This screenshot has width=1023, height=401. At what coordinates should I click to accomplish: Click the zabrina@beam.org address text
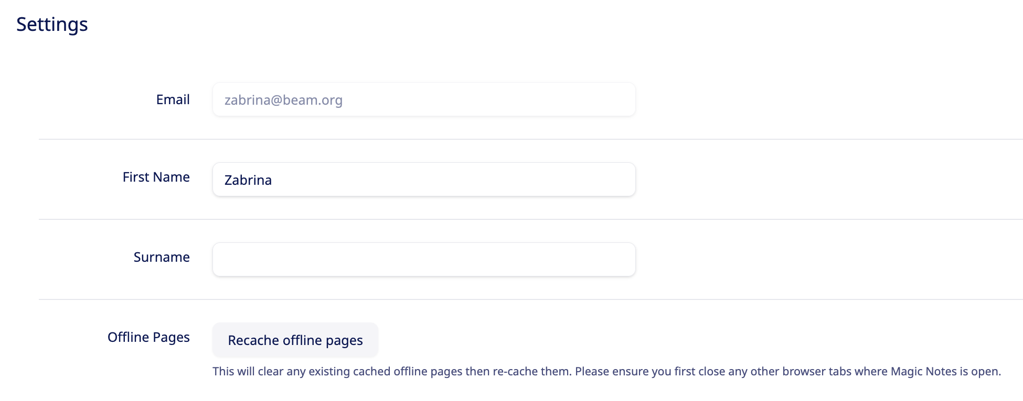[x=283, y=100]
